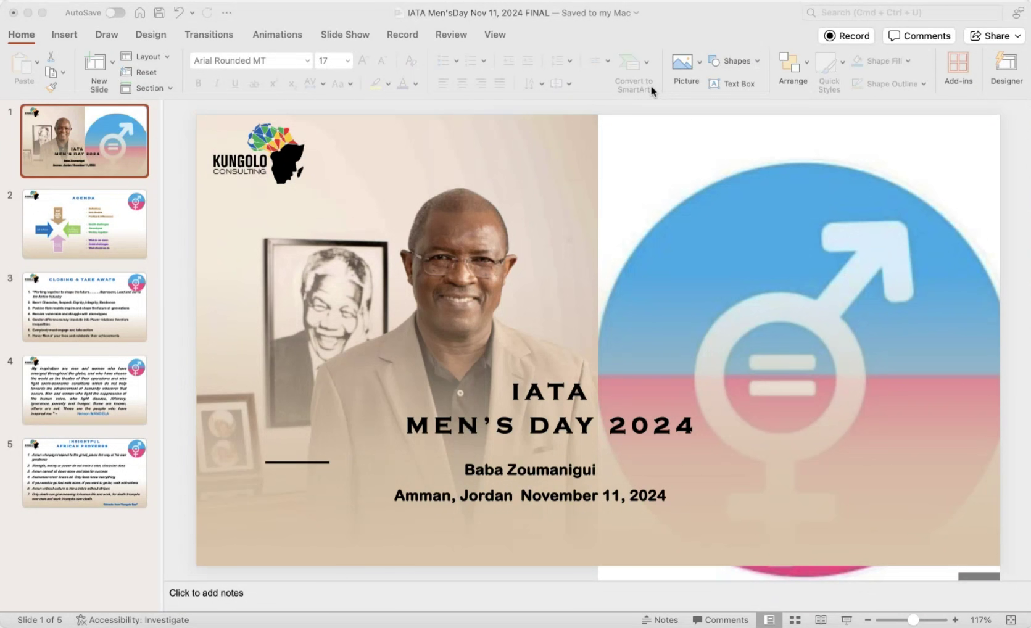Viewport: 1031px width, 628px height.
Task: Click the Copy icon
Action: coord(51,72)
